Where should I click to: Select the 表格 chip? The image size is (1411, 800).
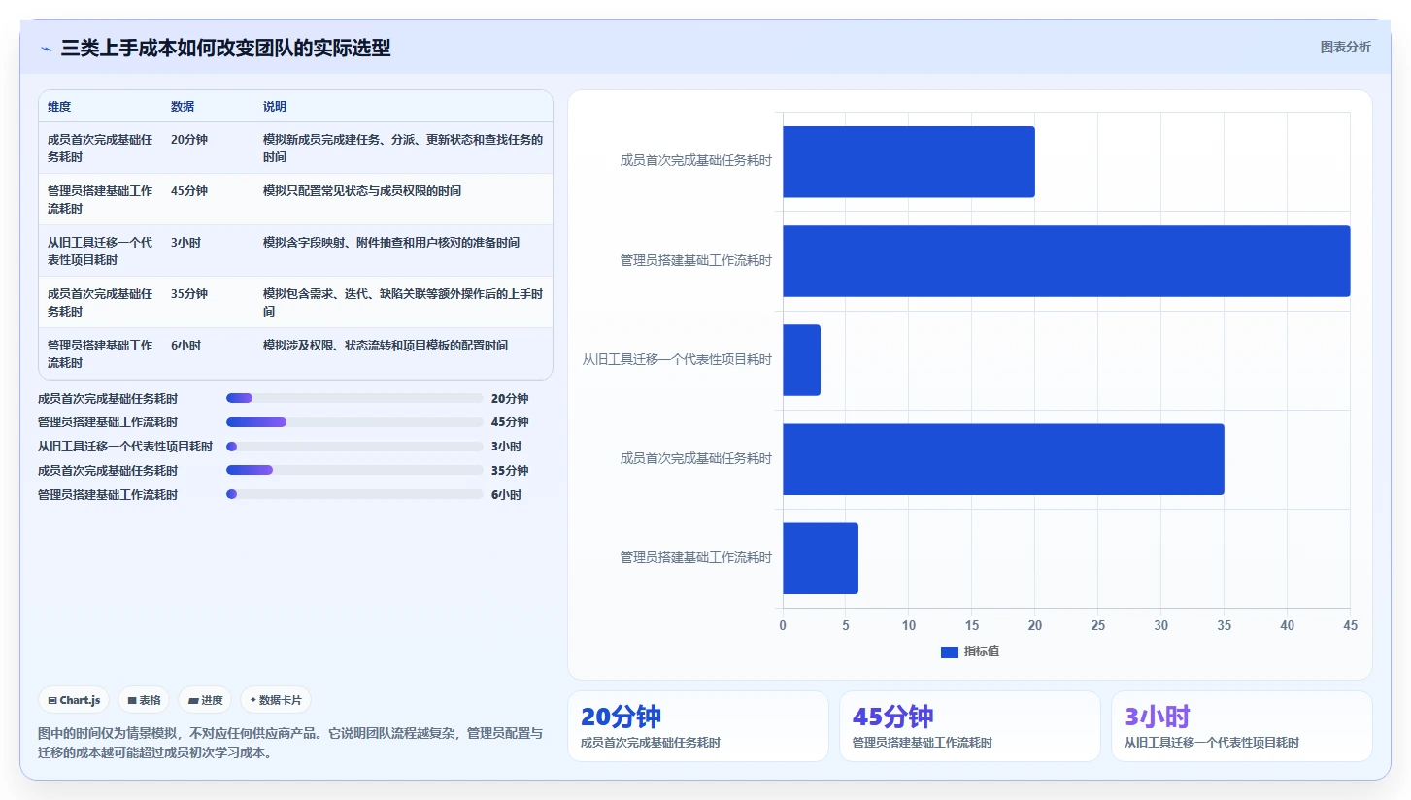pyautogui.click(x=144, y=700)
